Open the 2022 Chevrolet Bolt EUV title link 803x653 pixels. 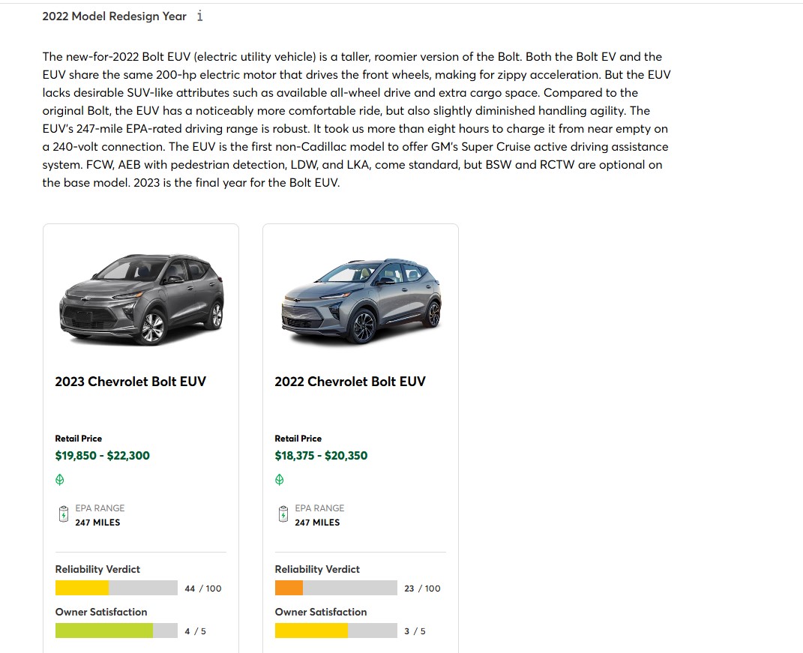[350, 382]
